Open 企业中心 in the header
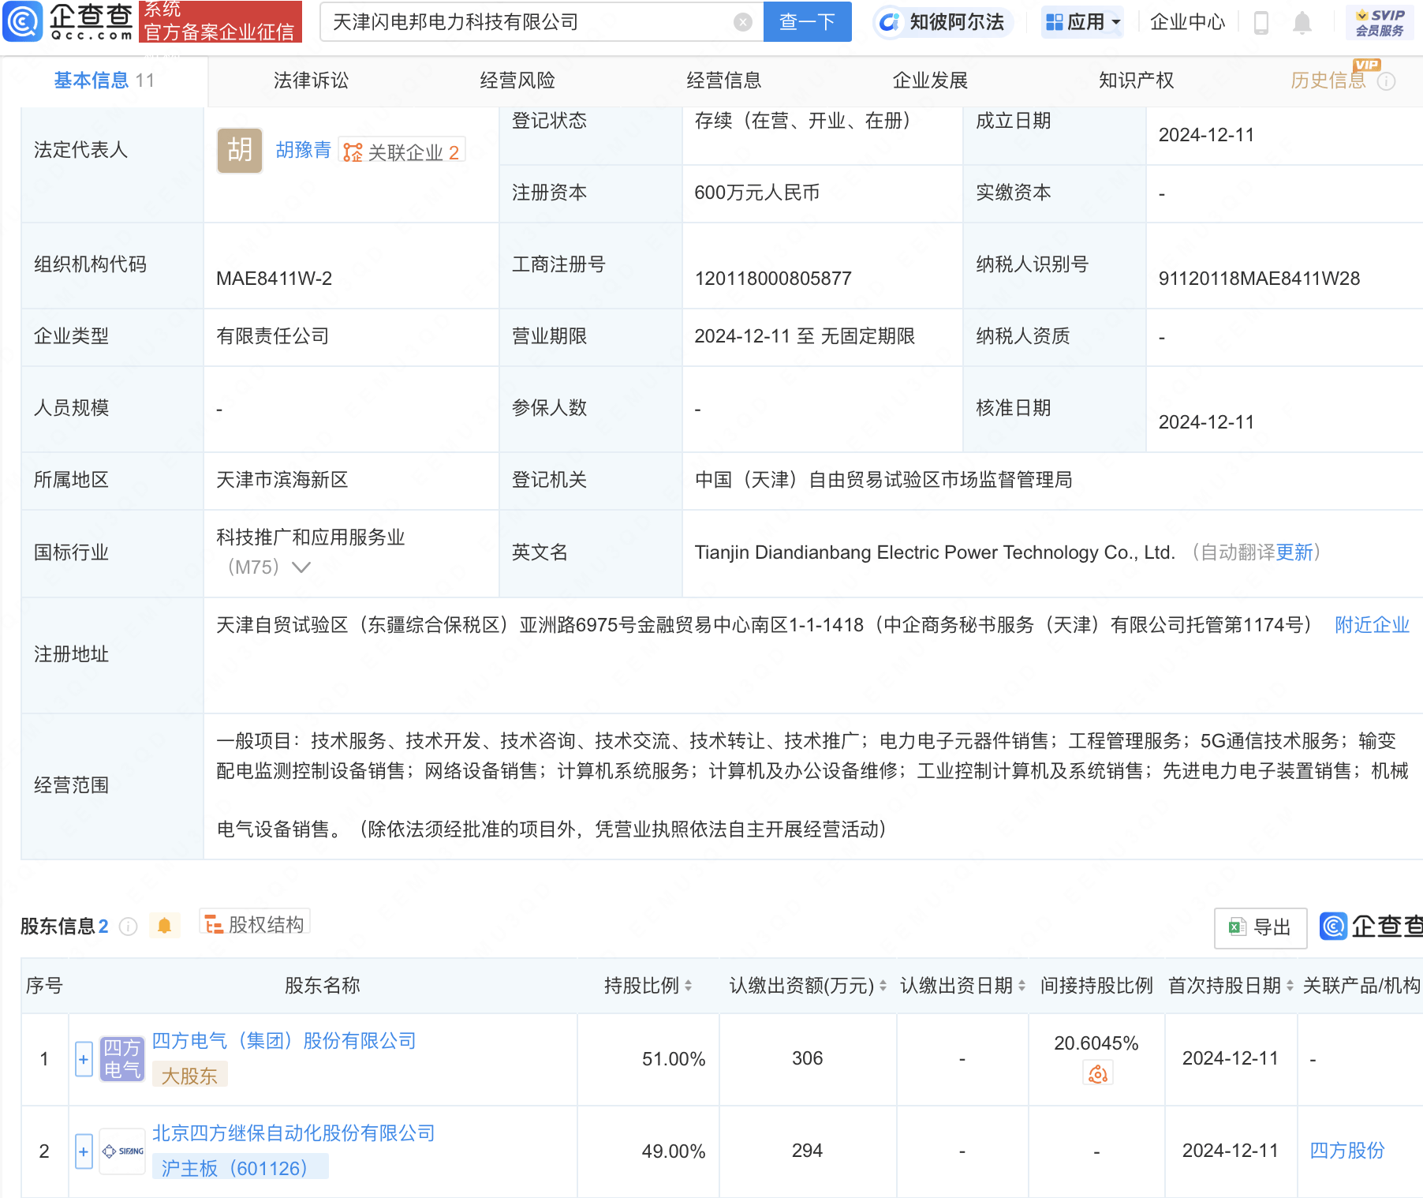This screenshot has width=1423, height=1198. [1187, 22]
